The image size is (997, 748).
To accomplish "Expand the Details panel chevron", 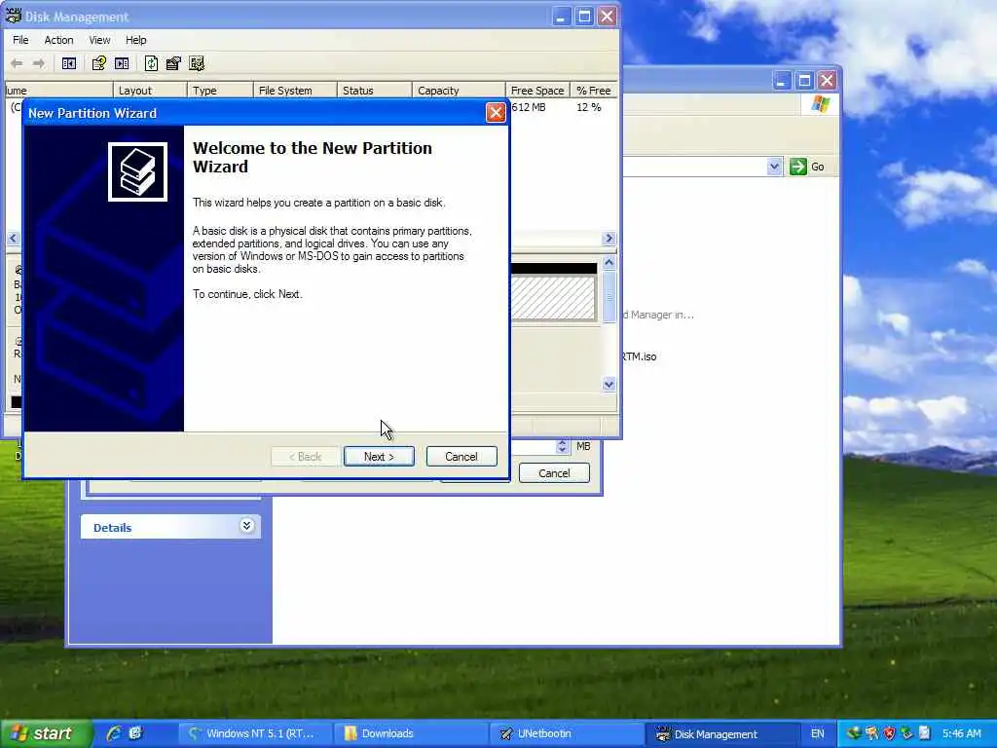I will click(x=246, y=525).
